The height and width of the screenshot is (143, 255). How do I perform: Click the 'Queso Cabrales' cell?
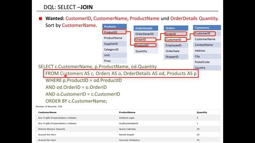127,129
